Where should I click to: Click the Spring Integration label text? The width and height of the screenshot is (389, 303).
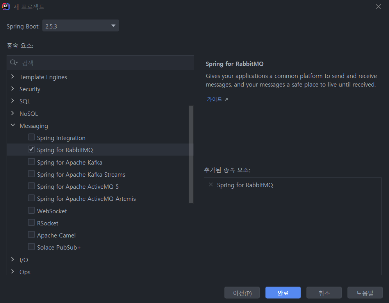click(61, 138)
